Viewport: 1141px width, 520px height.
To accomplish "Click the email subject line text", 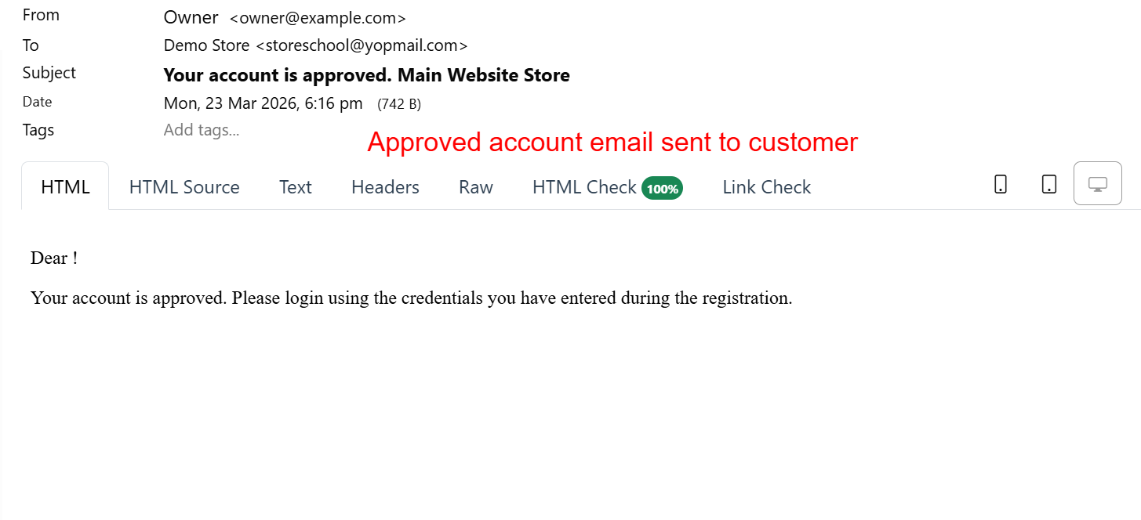I will tap(366, 75).
